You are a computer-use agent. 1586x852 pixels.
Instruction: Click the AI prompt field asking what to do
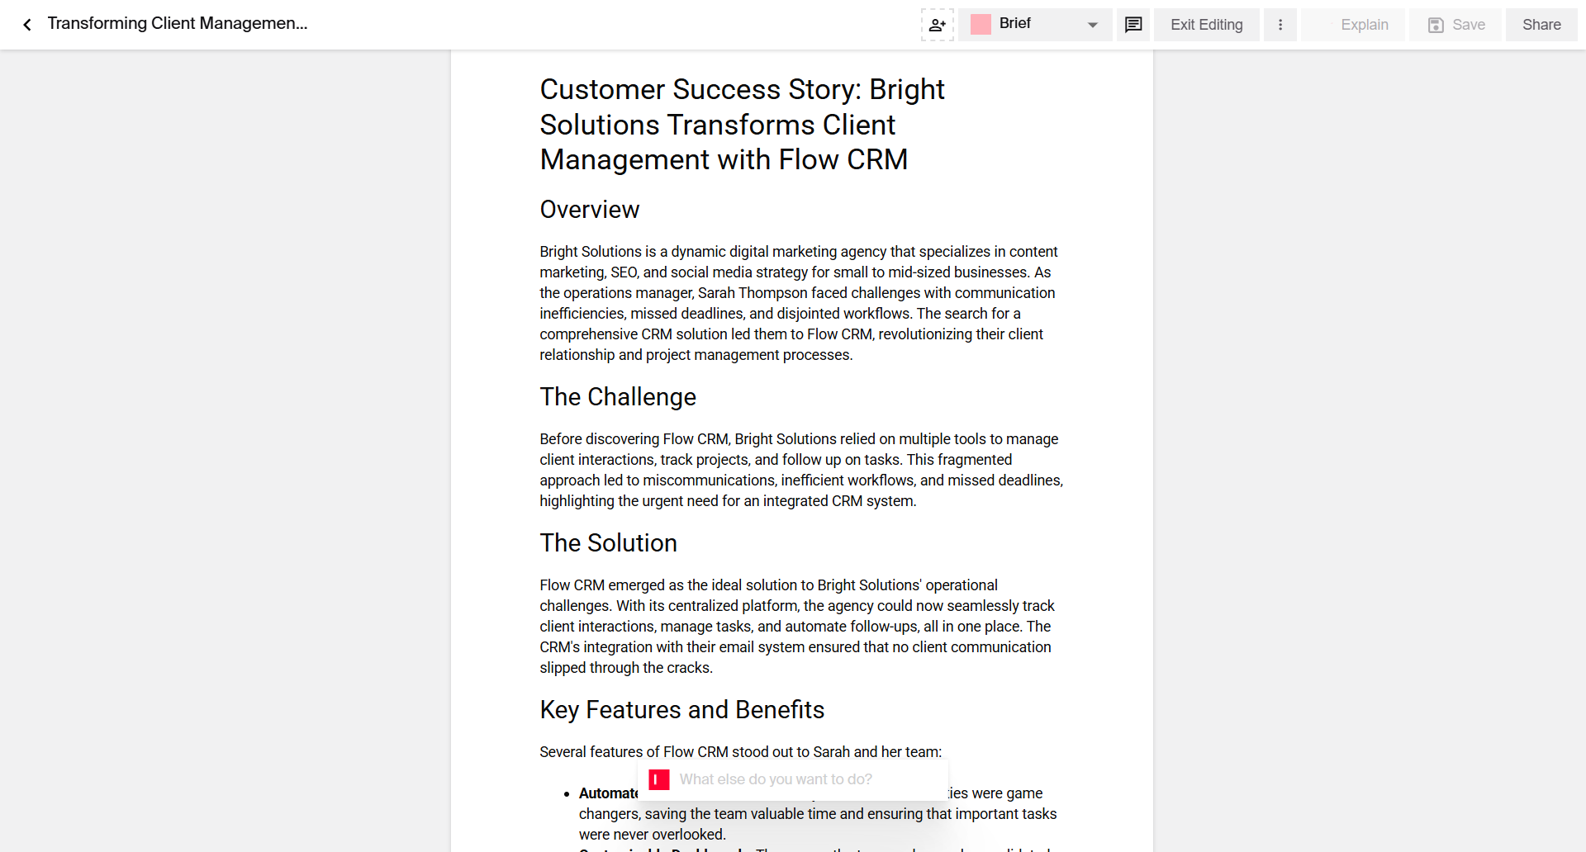(793, 779)
